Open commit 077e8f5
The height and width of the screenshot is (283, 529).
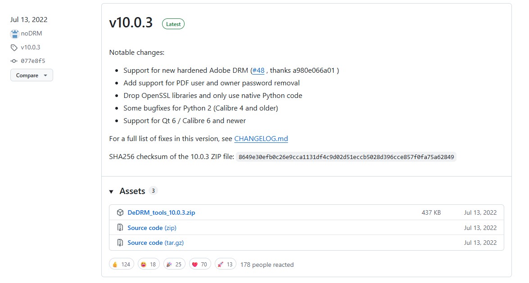click(33, 61)
